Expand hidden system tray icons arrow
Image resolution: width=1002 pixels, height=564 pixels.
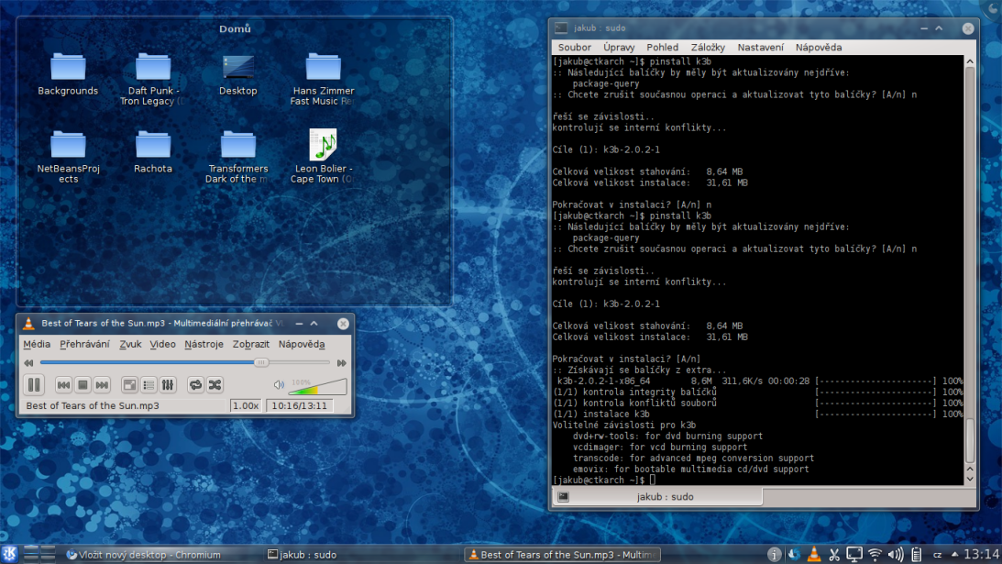[953, 554]
